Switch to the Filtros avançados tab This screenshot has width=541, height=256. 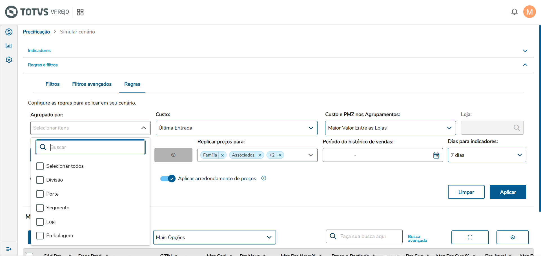coord(92,84)
